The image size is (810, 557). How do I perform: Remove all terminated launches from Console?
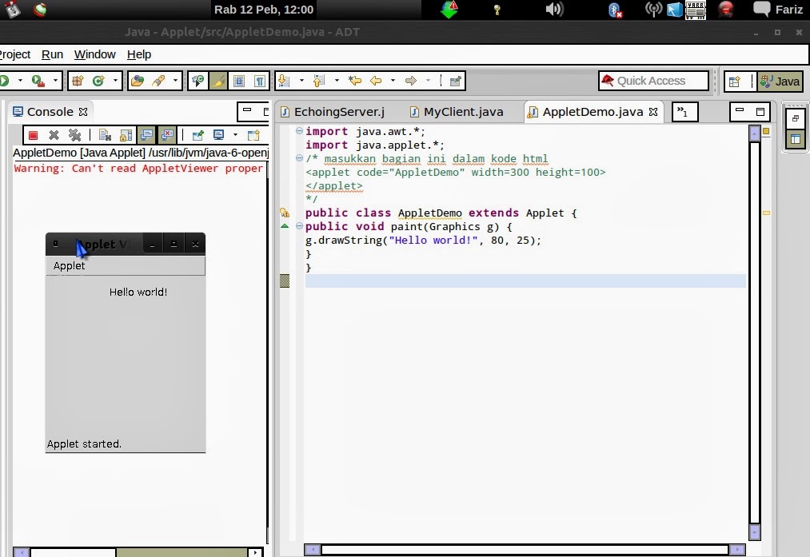pos(74,134)
